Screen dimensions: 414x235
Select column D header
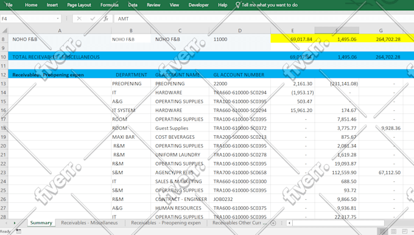click(240, 30)
